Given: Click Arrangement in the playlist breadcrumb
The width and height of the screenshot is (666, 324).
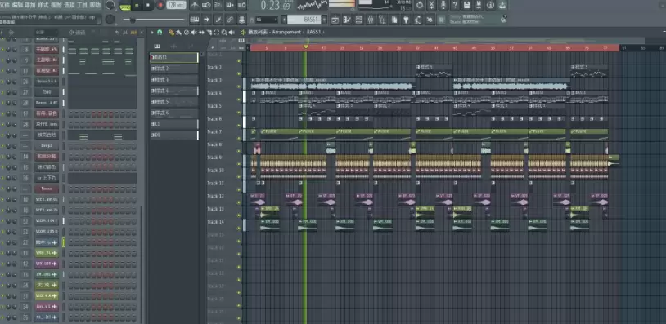Looking at the screenshot, I should pos(286,32).
